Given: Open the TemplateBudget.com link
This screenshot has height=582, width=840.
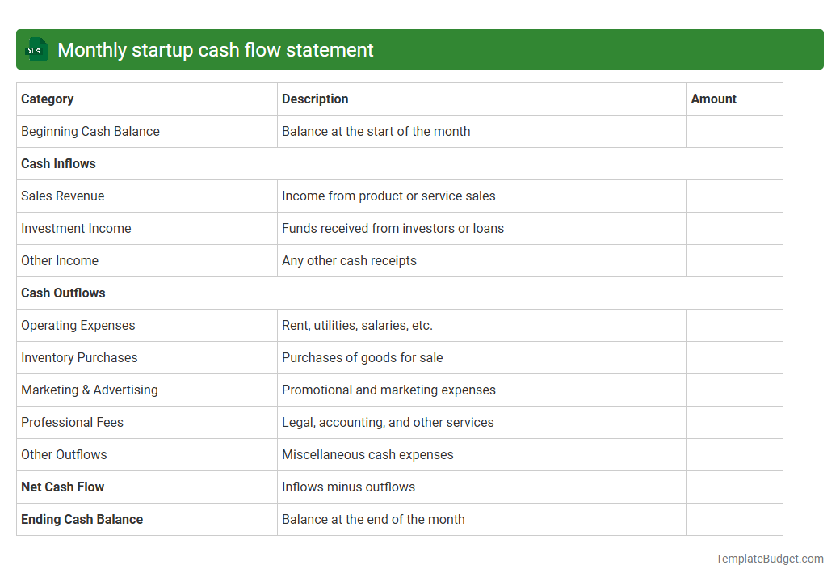Looking at the screenshot, I should pyautogui.click(x=770, y=558).
